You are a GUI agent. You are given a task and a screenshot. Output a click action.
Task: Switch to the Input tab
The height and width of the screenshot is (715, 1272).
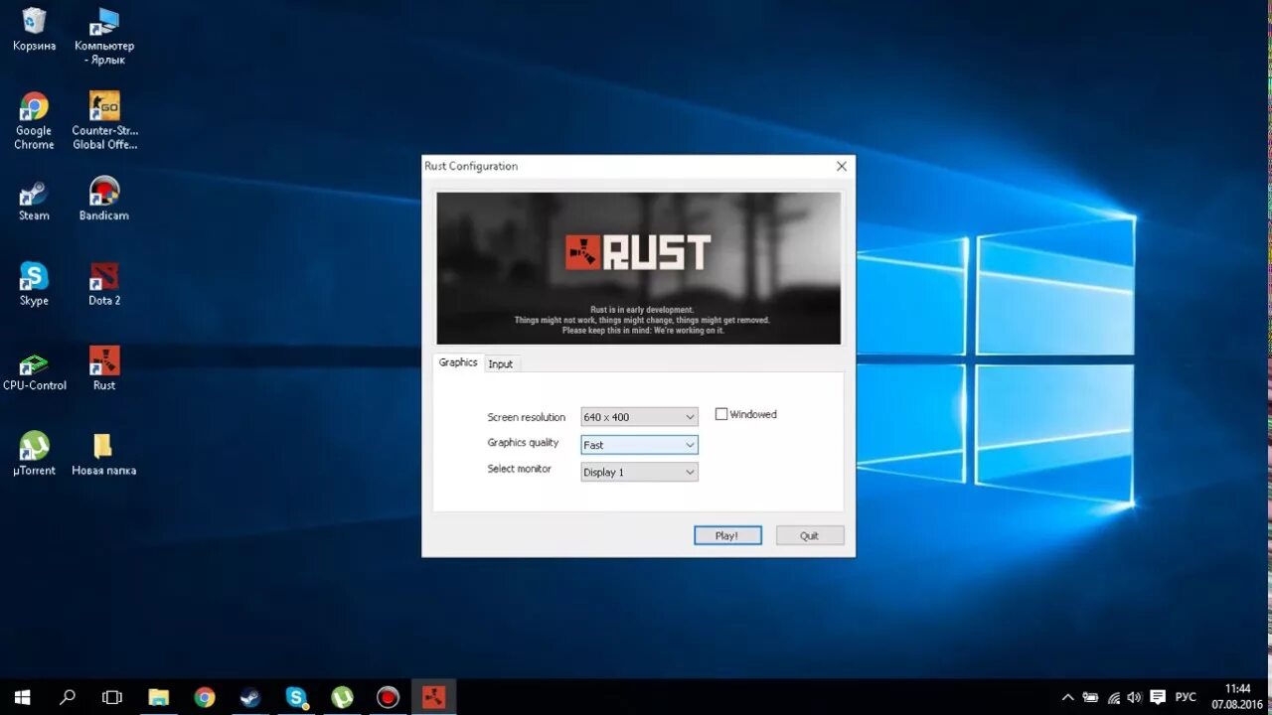pyautogui.click(x=501, y=364)
